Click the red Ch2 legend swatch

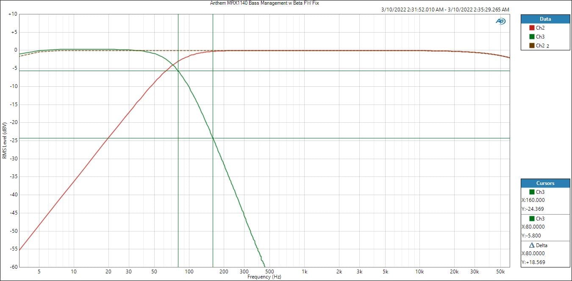coord(532,28)
